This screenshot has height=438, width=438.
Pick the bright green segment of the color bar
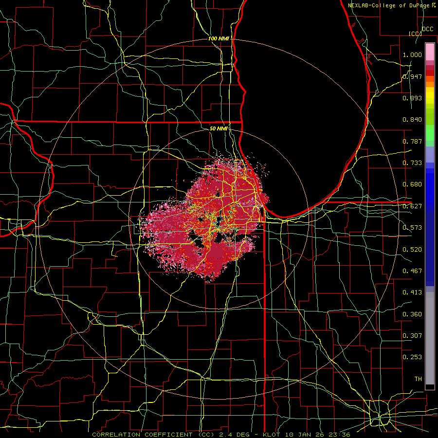[x=430, y=133]
